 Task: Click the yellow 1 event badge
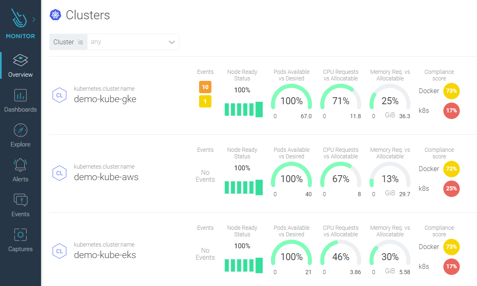[x=205, y=101]
